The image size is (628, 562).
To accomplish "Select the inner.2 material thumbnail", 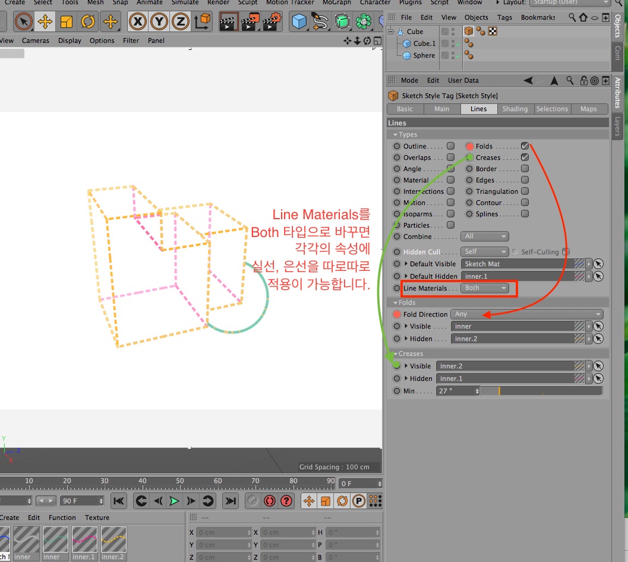I will [113, 539].
